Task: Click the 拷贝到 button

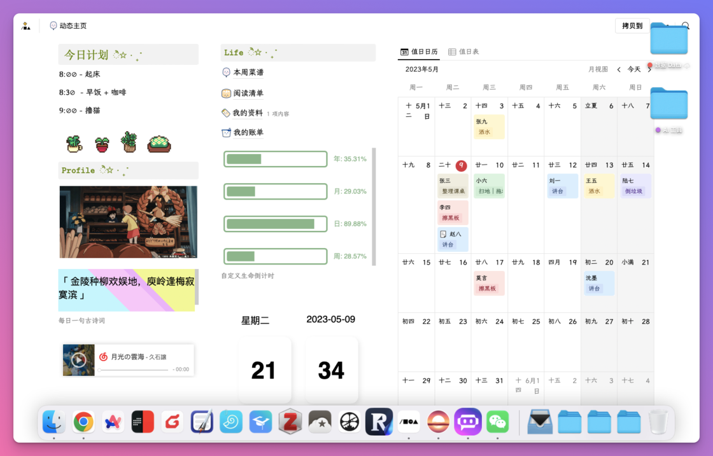Action: point(632,26)
